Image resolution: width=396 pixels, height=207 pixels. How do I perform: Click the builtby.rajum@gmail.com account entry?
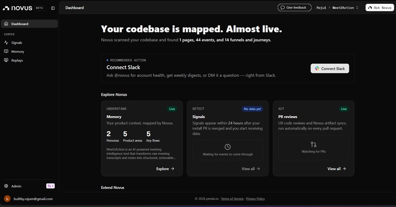pos(29,199)
